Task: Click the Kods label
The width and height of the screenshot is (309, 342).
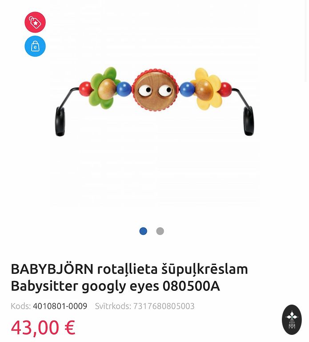Action: click(x=21, y=306)
